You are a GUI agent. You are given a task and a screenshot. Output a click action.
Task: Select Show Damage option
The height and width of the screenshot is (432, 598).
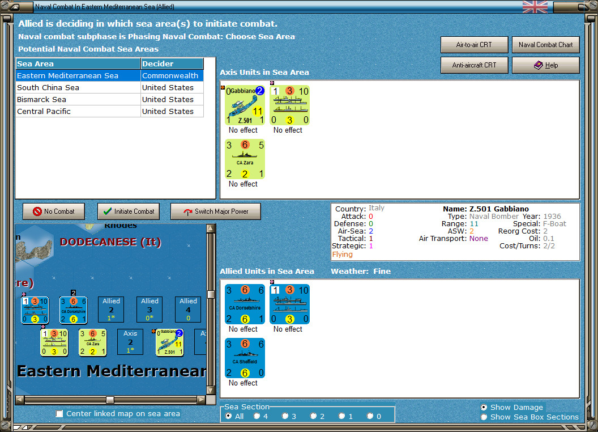(x=484, y=407)
